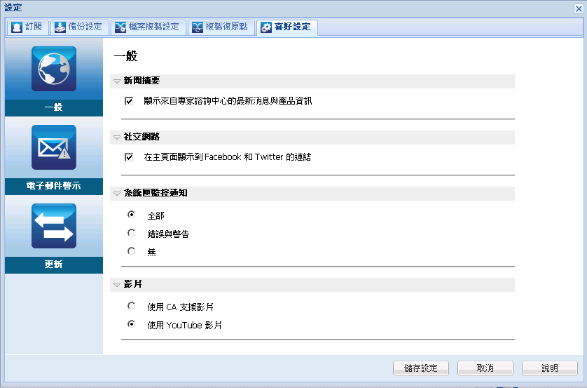This screenshot has width=587, height=388.
Task: Switch to the 備份設定 tab
Action: [80, 27]
